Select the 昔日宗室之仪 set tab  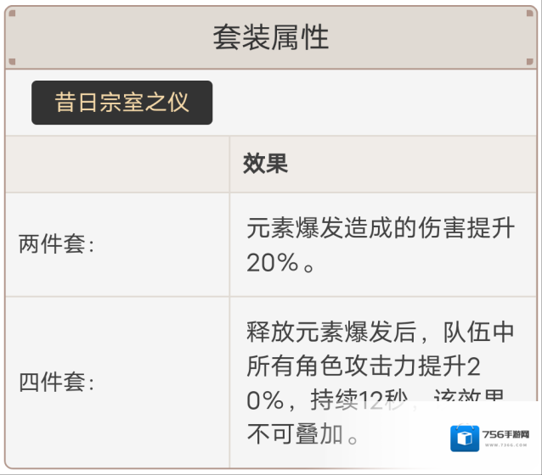click(x=121, y=103)
